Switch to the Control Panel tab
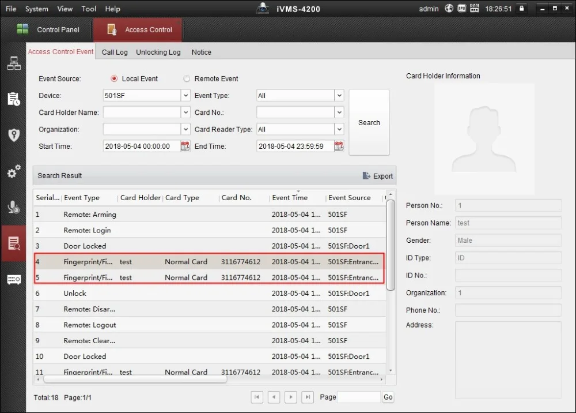576x413 pixels. point(48,29)
